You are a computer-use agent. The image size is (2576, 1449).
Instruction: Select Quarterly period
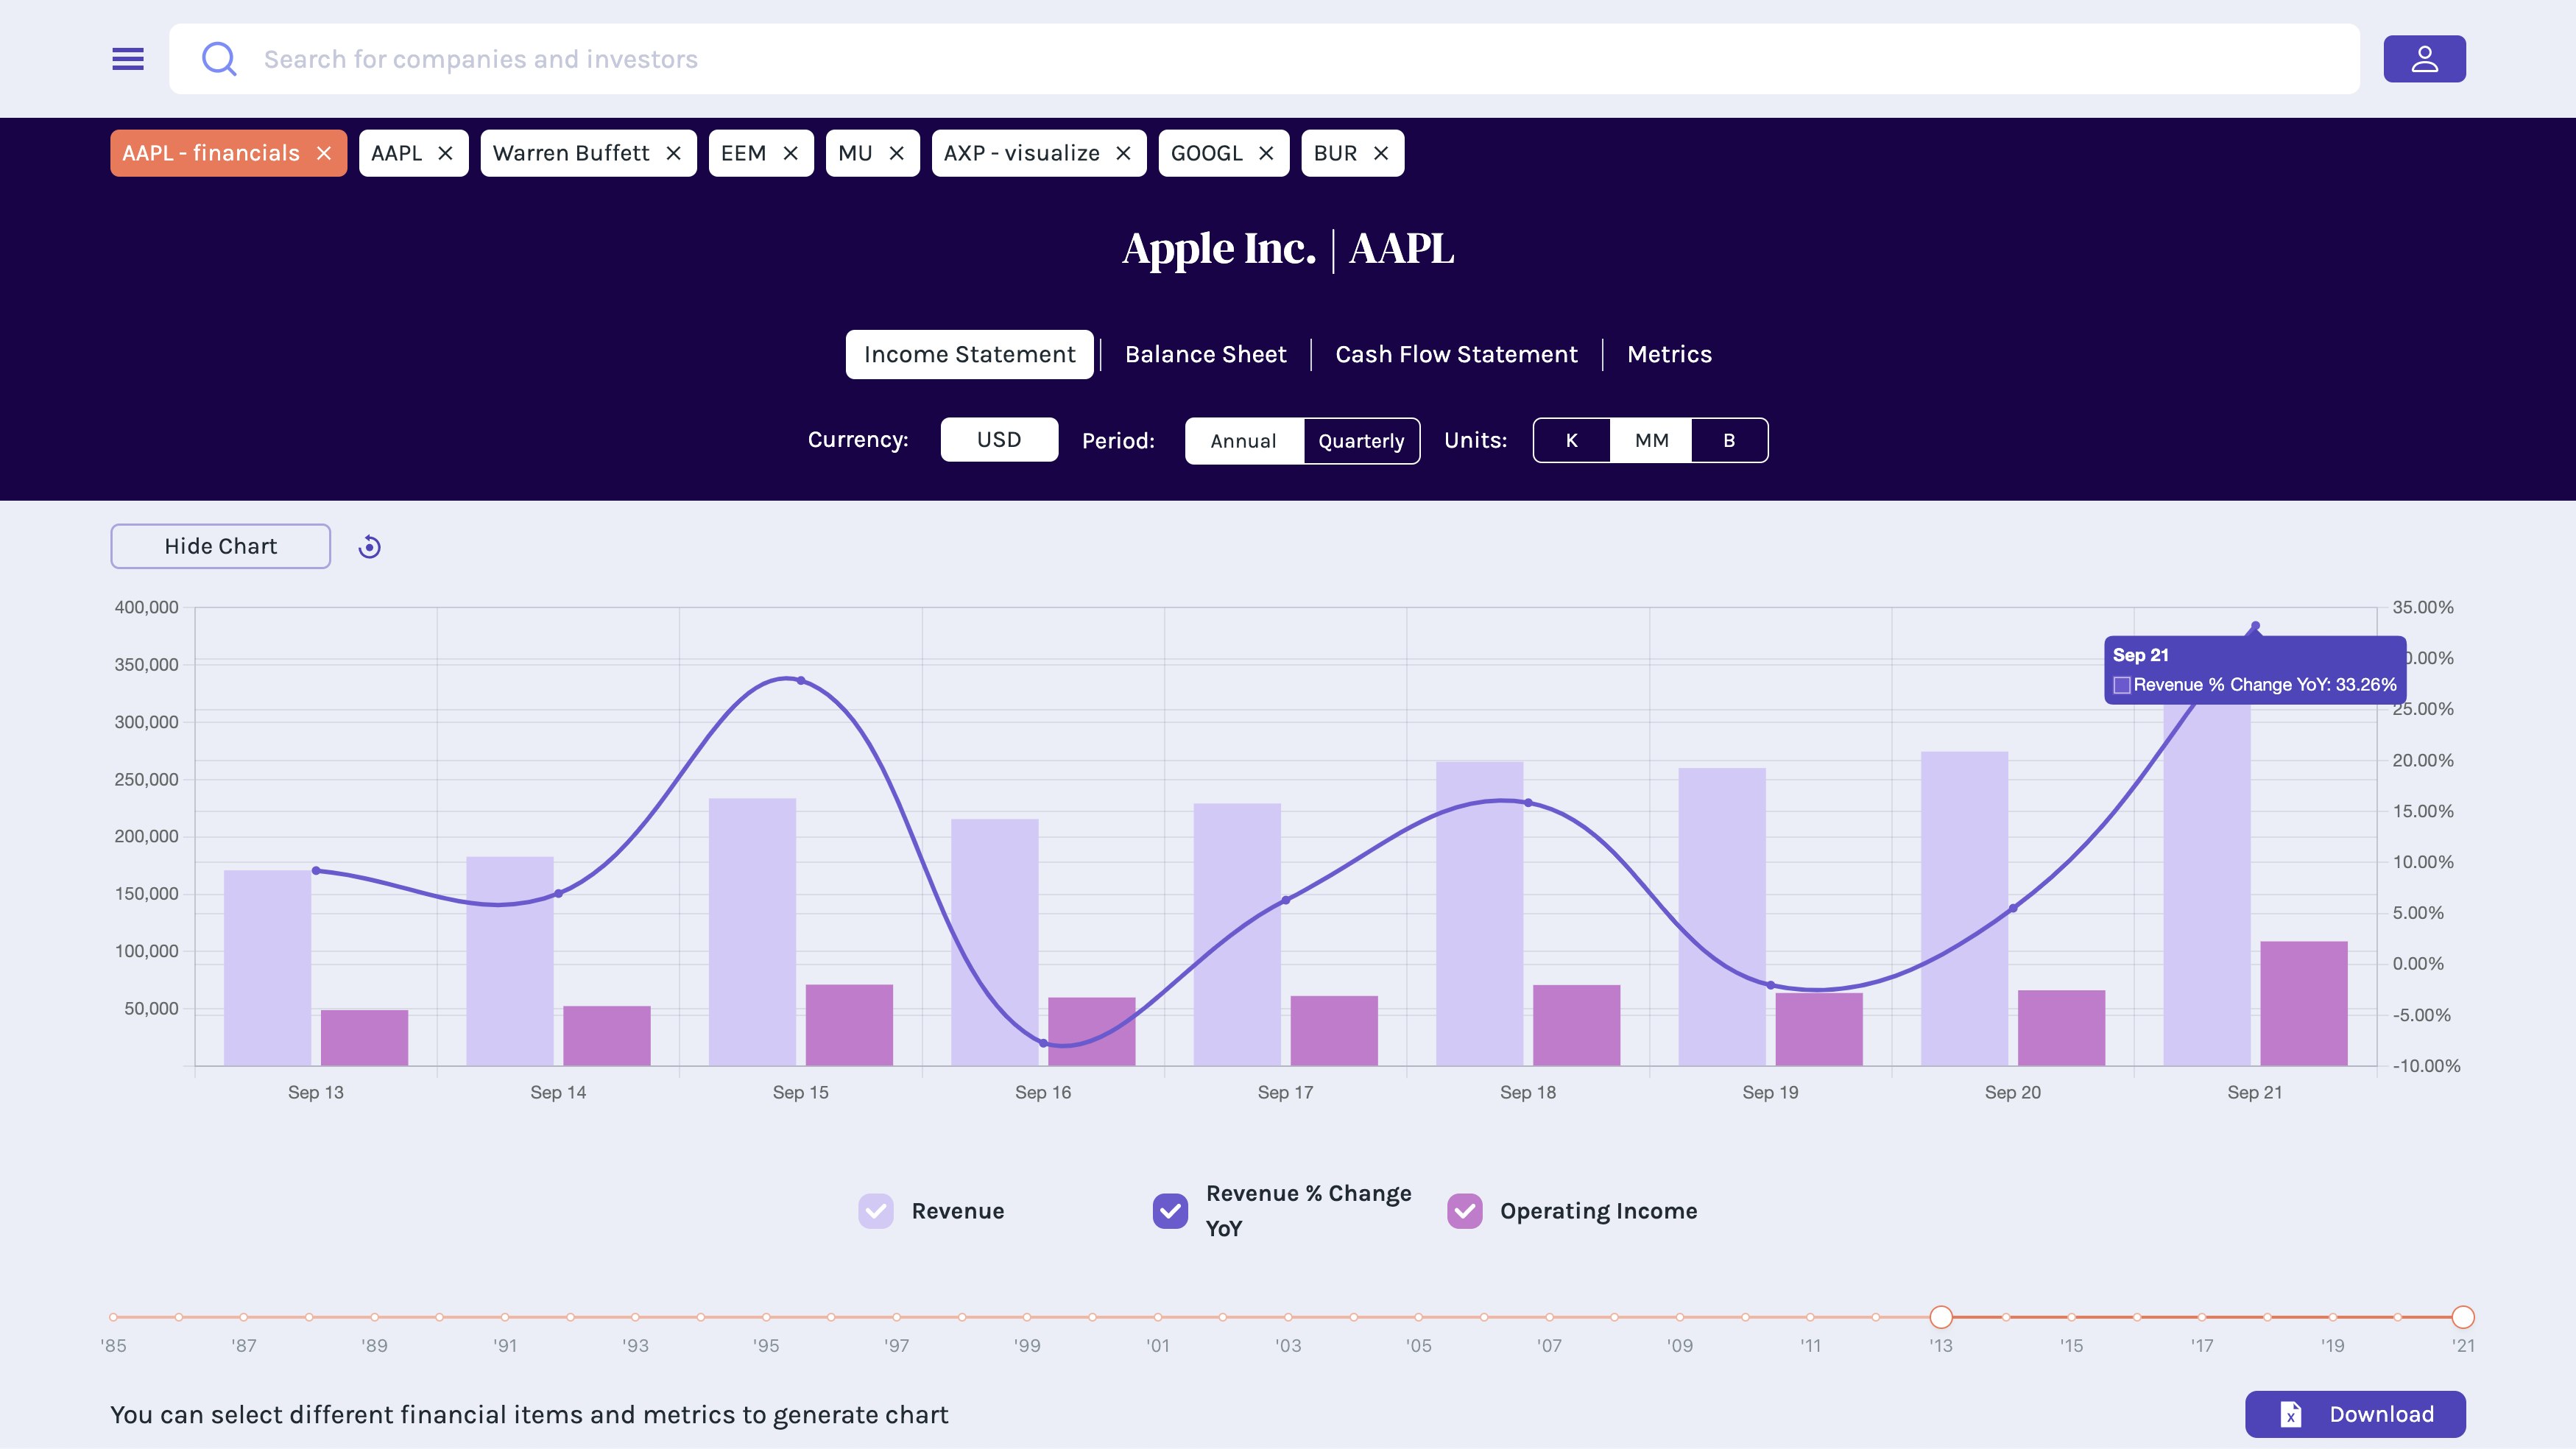tap(1361, 441)
